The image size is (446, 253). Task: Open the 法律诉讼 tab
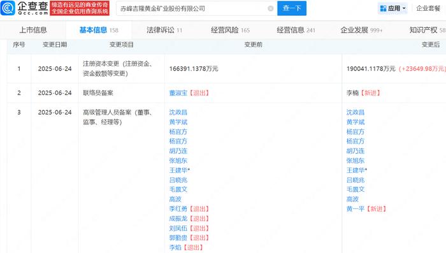[164, 30]
